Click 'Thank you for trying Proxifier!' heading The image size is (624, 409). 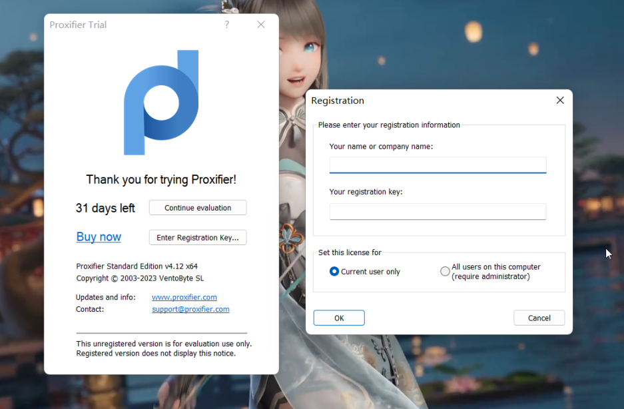click(x=161, y=180)
